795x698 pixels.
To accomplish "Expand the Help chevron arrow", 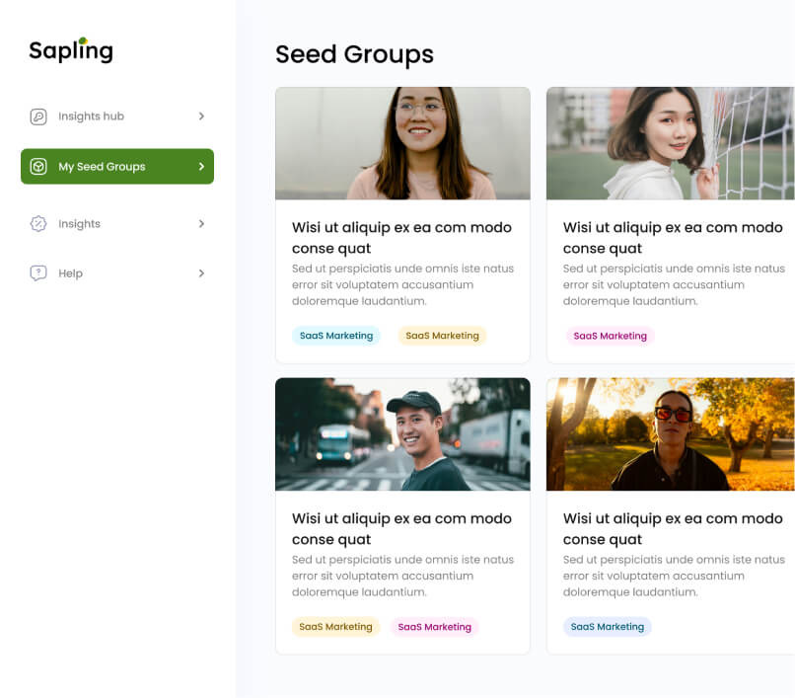I will (x=201, y=273).
